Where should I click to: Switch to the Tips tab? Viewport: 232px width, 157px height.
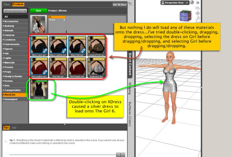tap(6, 128)
